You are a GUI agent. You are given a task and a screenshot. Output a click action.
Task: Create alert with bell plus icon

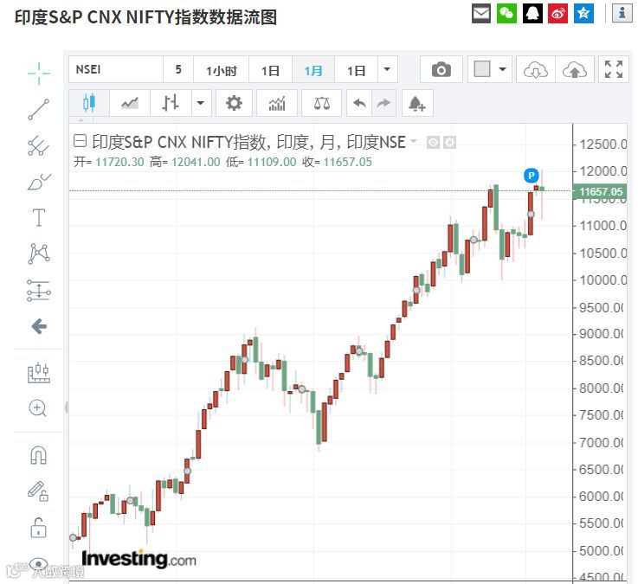[417, 103]
